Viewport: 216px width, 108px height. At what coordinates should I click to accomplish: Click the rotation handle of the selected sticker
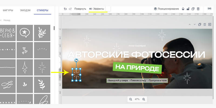[x=76, y=60]
